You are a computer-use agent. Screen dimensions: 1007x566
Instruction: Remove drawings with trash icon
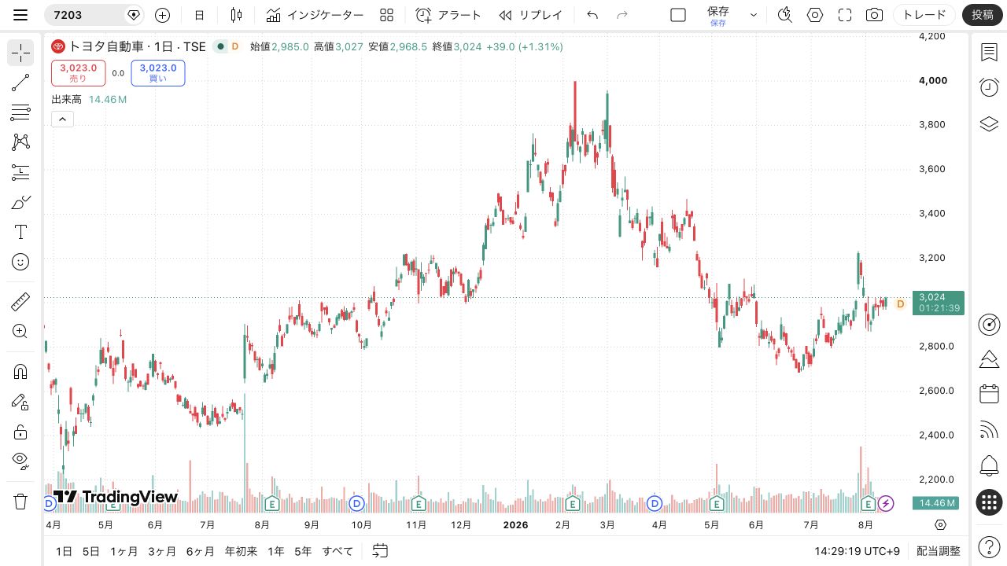20,501
